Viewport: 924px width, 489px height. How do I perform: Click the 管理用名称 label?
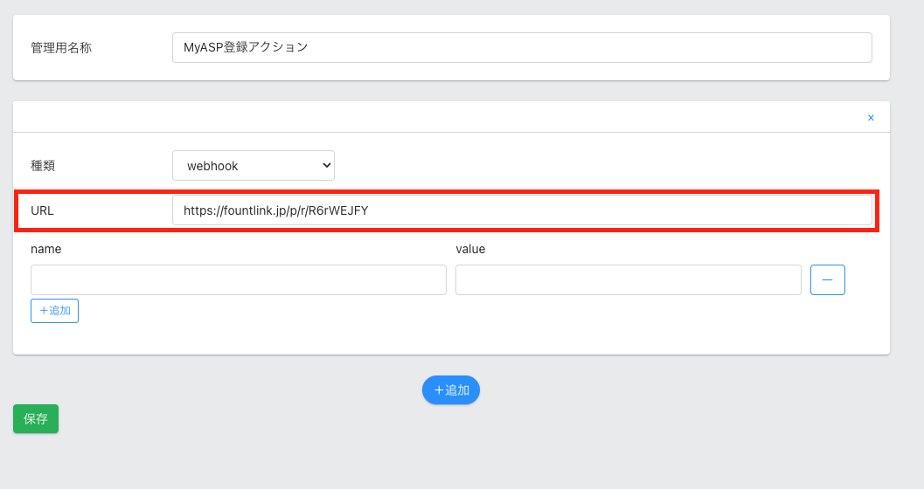61,48
